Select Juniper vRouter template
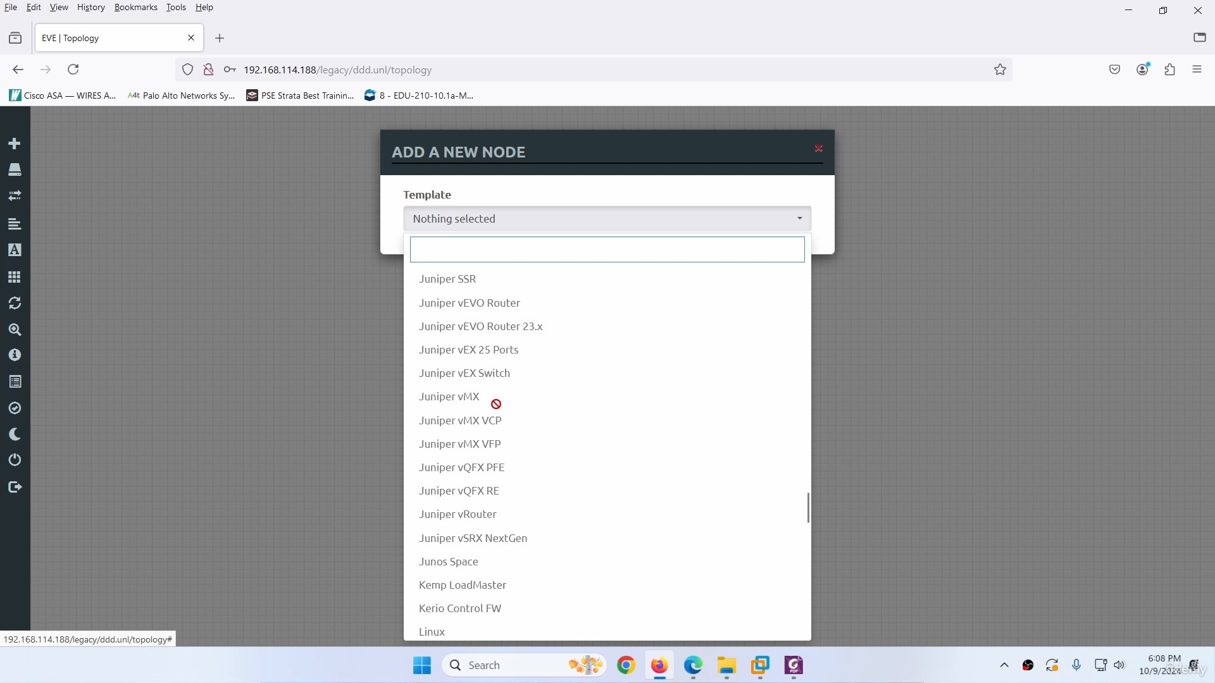 pos(607,514)
